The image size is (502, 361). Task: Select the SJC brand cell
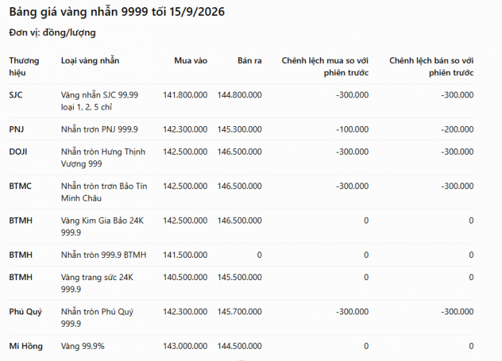[16, 95]
